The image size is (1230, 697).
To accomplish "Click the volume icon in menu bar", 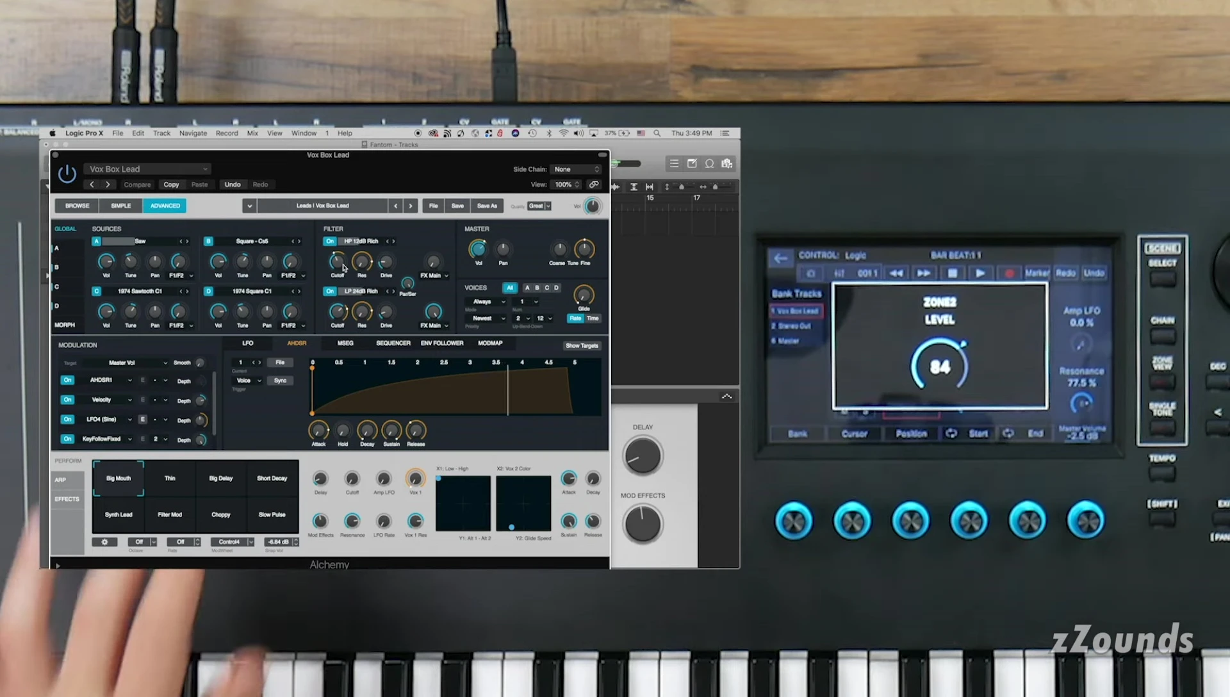I will click(578, 133).
